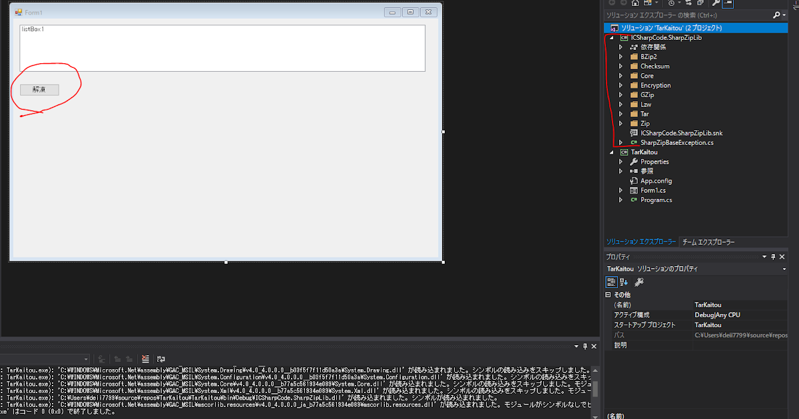
Task: Enable Categorized view in the Properties window
Action: [x=611, y=281]
